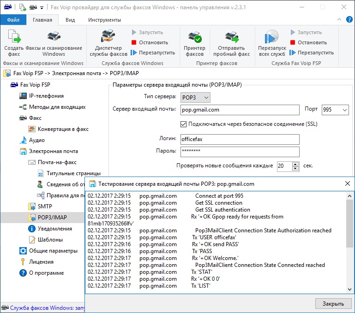Select Общие параметры tree item
355x313 pixels.
[x=48, y=251]
